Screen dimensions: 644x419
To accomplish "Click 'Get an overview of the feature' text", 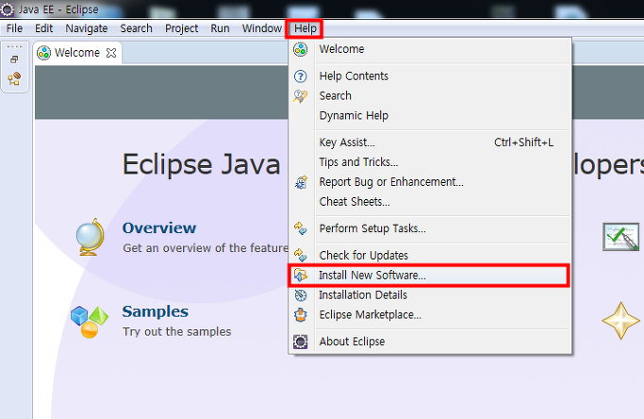I will pos(206,248).
